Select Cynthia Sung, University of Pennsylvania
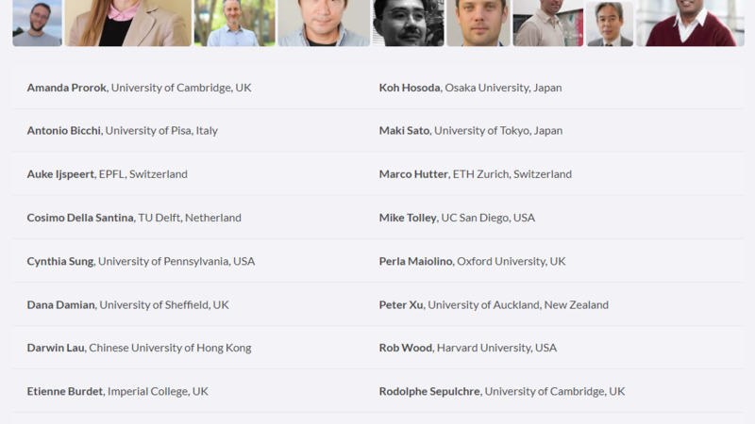 141,261
